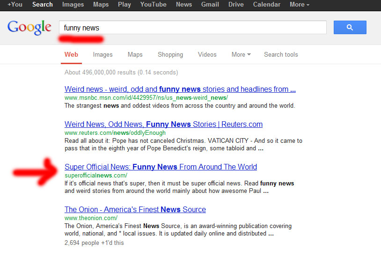
Task: Open Maps in the top black bar
Action: click(x=101, y=4)
